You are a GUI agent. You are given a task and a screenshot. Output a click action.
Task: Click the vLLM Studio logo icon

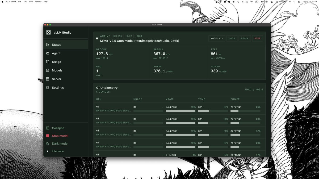click(x=48, y=33)
